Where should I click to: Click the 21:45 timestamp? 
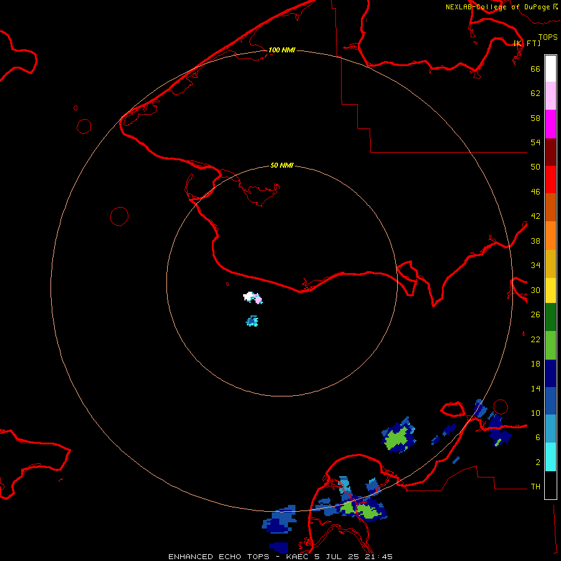click(378, 557)
